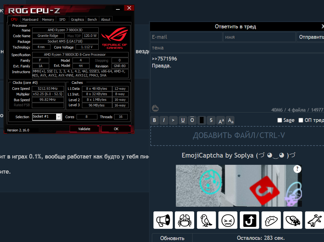Pick the squinting face emoji in the captcha

(228, 220)
